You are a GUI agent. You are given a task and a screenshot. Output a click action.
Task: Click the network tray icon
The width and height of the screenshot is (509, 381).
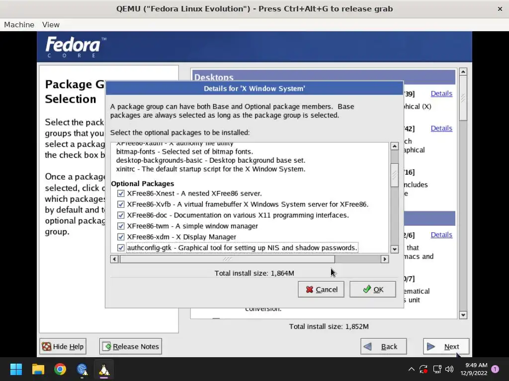tap(437, 369)
